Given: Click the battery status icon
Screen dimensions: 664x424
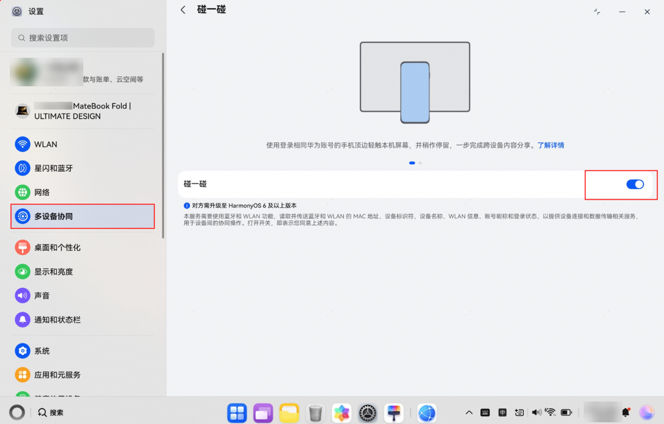Looking at the screenshot, I should [x=566, y=412].
